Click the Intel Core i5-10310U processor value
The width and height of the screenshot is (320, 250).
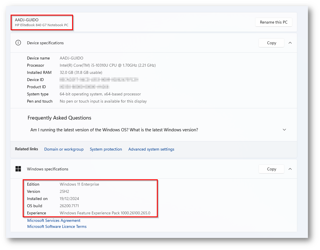click(107, 65)
